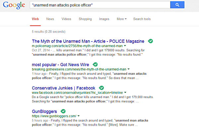Click the blue search magnifier button
Screen dimensions: 199x127
click(177, 5)
